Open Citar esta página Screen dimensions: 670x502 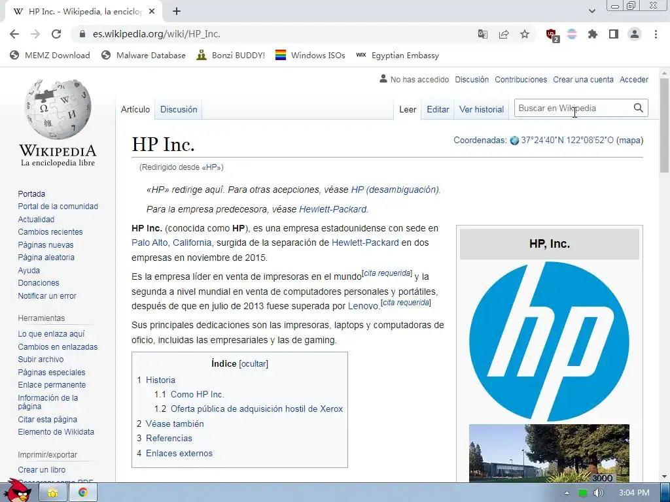pos(47,419)
